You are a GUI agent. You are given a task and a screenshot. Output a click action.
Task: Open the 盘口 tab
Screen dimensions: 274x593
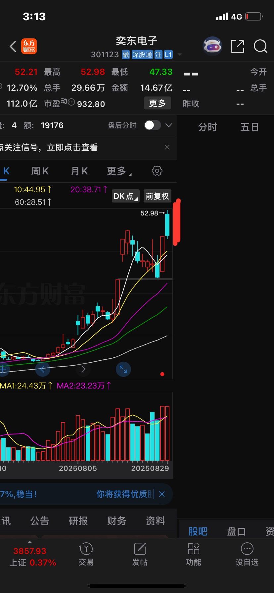coord(236,531)
